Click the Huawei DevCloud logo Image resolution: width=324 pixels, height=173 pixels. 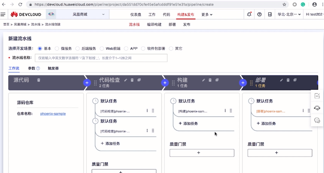(26, 14)
